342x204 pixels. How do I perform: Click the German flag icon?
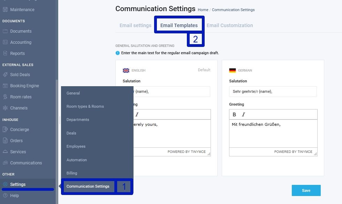click(x=233, y=71)
